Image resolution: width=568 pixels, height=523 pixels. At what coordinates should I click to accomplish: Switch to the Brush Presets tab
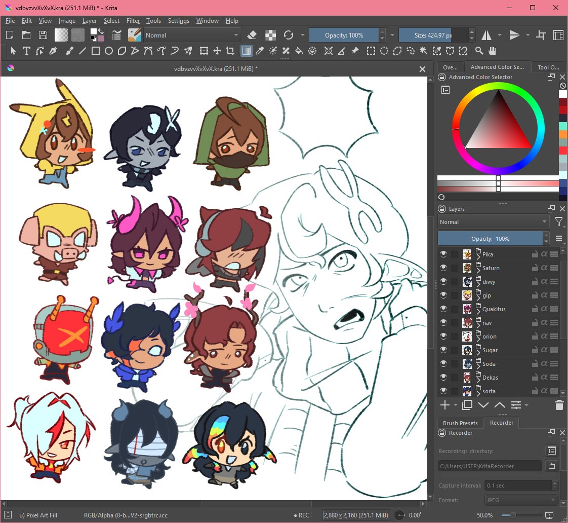460,423
